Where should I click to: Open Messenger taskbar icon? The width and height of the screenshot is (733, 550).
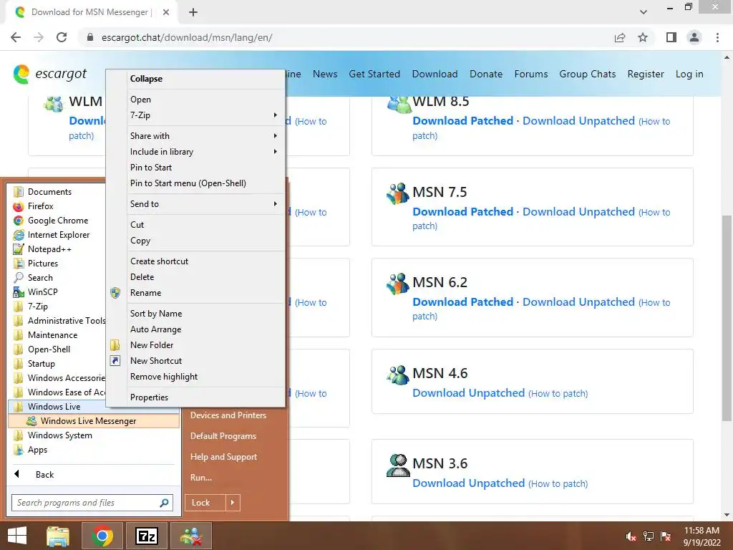pos(190,536)
